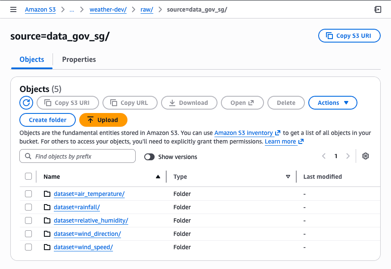Click the previous page arrow in pagination
391x269 pixels.
[x=324, y=156]
